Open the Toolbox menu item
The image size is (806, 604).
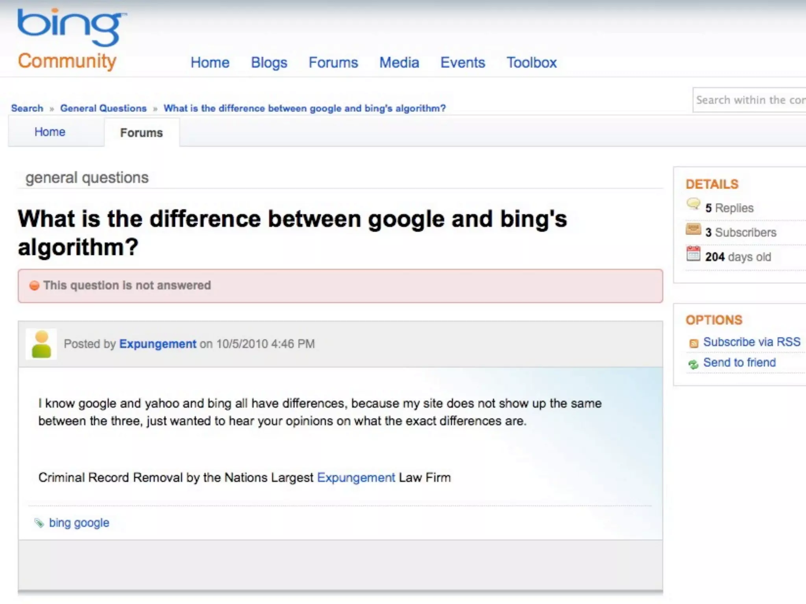531,63
